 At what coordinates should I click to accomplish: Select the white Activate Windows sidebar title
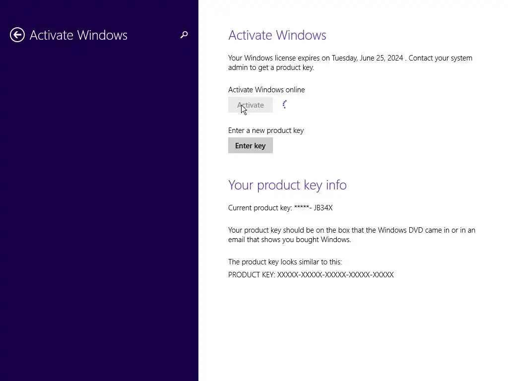click(x=78, y=35)
